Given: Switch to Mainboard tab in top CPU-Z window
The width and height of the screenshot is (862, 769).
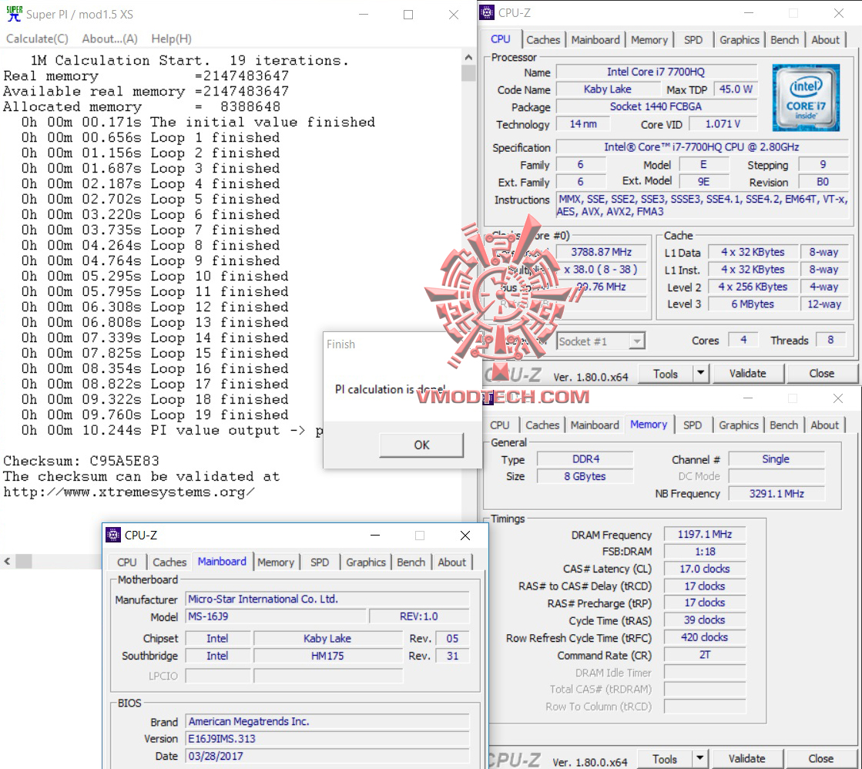Looking at the screenshot, I should coord(595,39).
